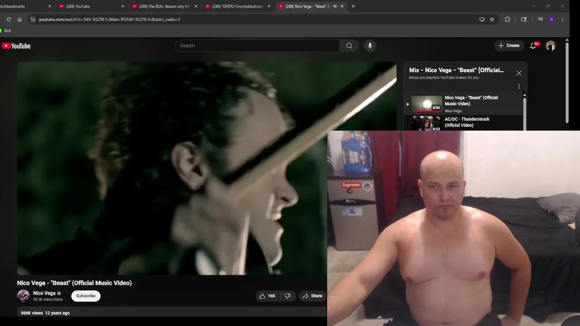Close the Nico Vega "Beast" tab
Screen dimensions: 580x326
pos(342,6)
